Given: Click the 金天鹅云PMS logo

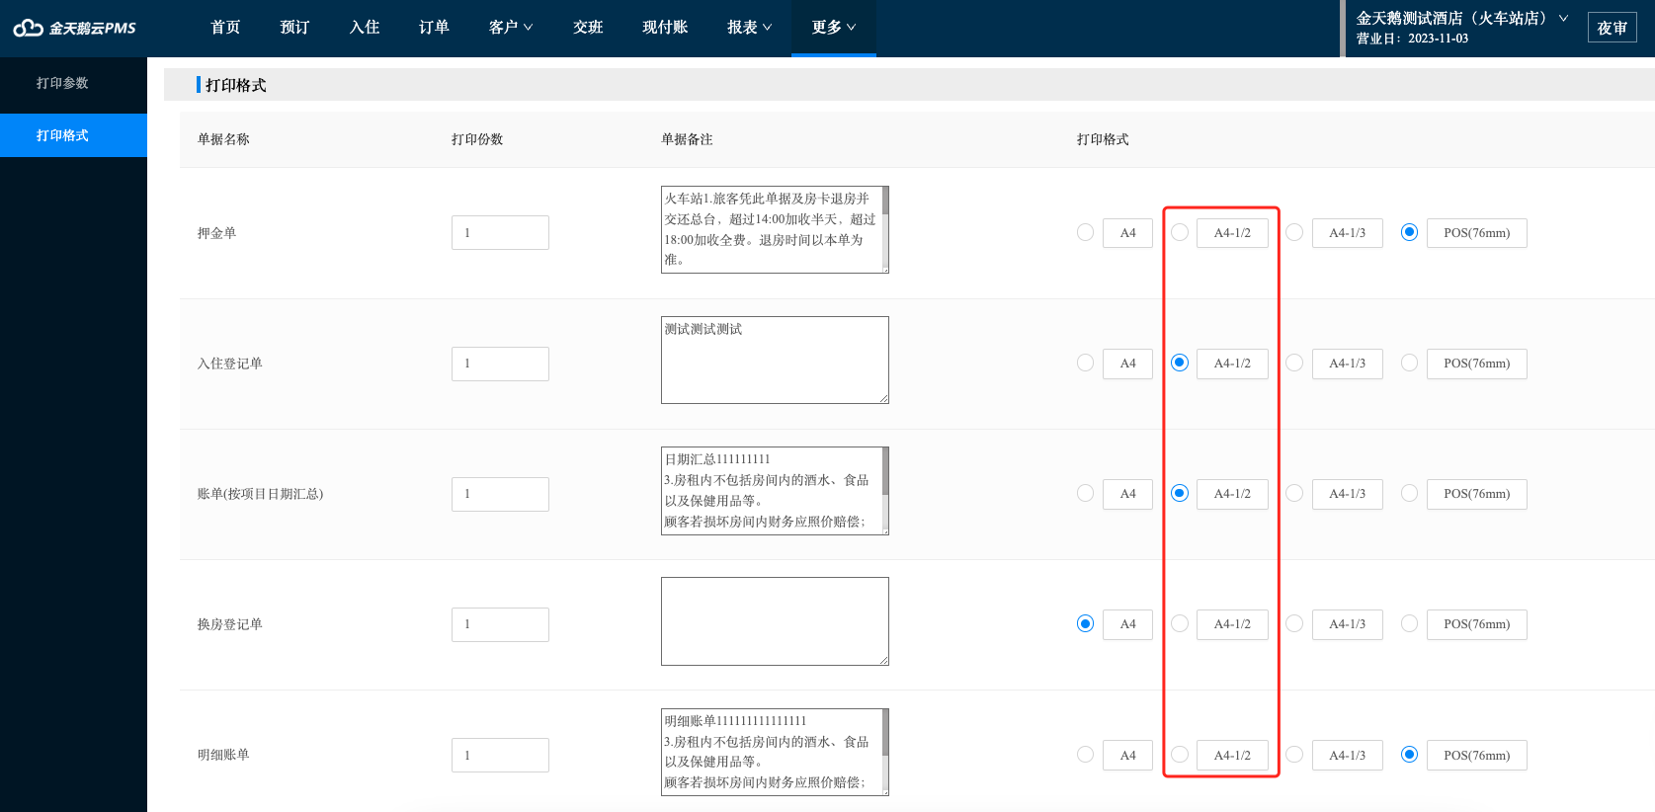Looking at the screenshot, I should pos(75,28).
